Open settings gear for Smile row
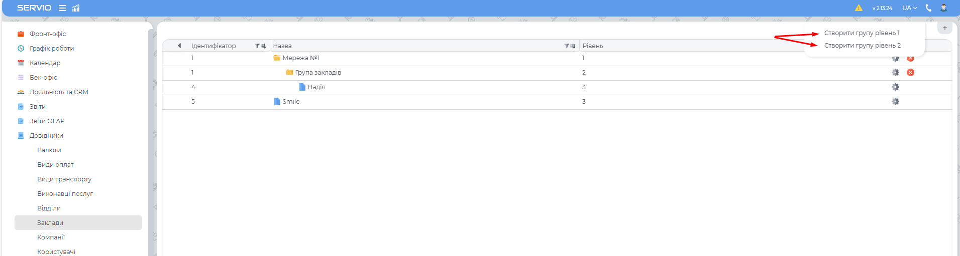This screenshot has width=960, height=256. [x=895, y=102]
